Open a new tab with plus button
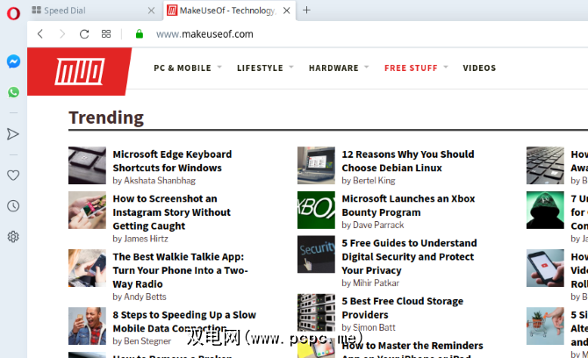 [306, 11]
